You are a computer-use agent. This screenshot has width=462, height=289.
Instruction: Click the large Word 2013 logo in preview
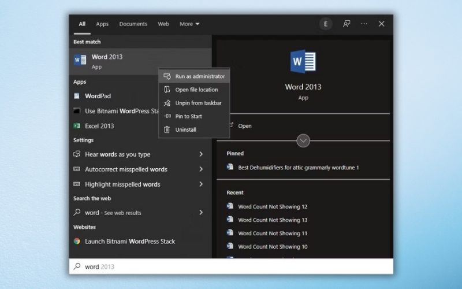point(303,62)
